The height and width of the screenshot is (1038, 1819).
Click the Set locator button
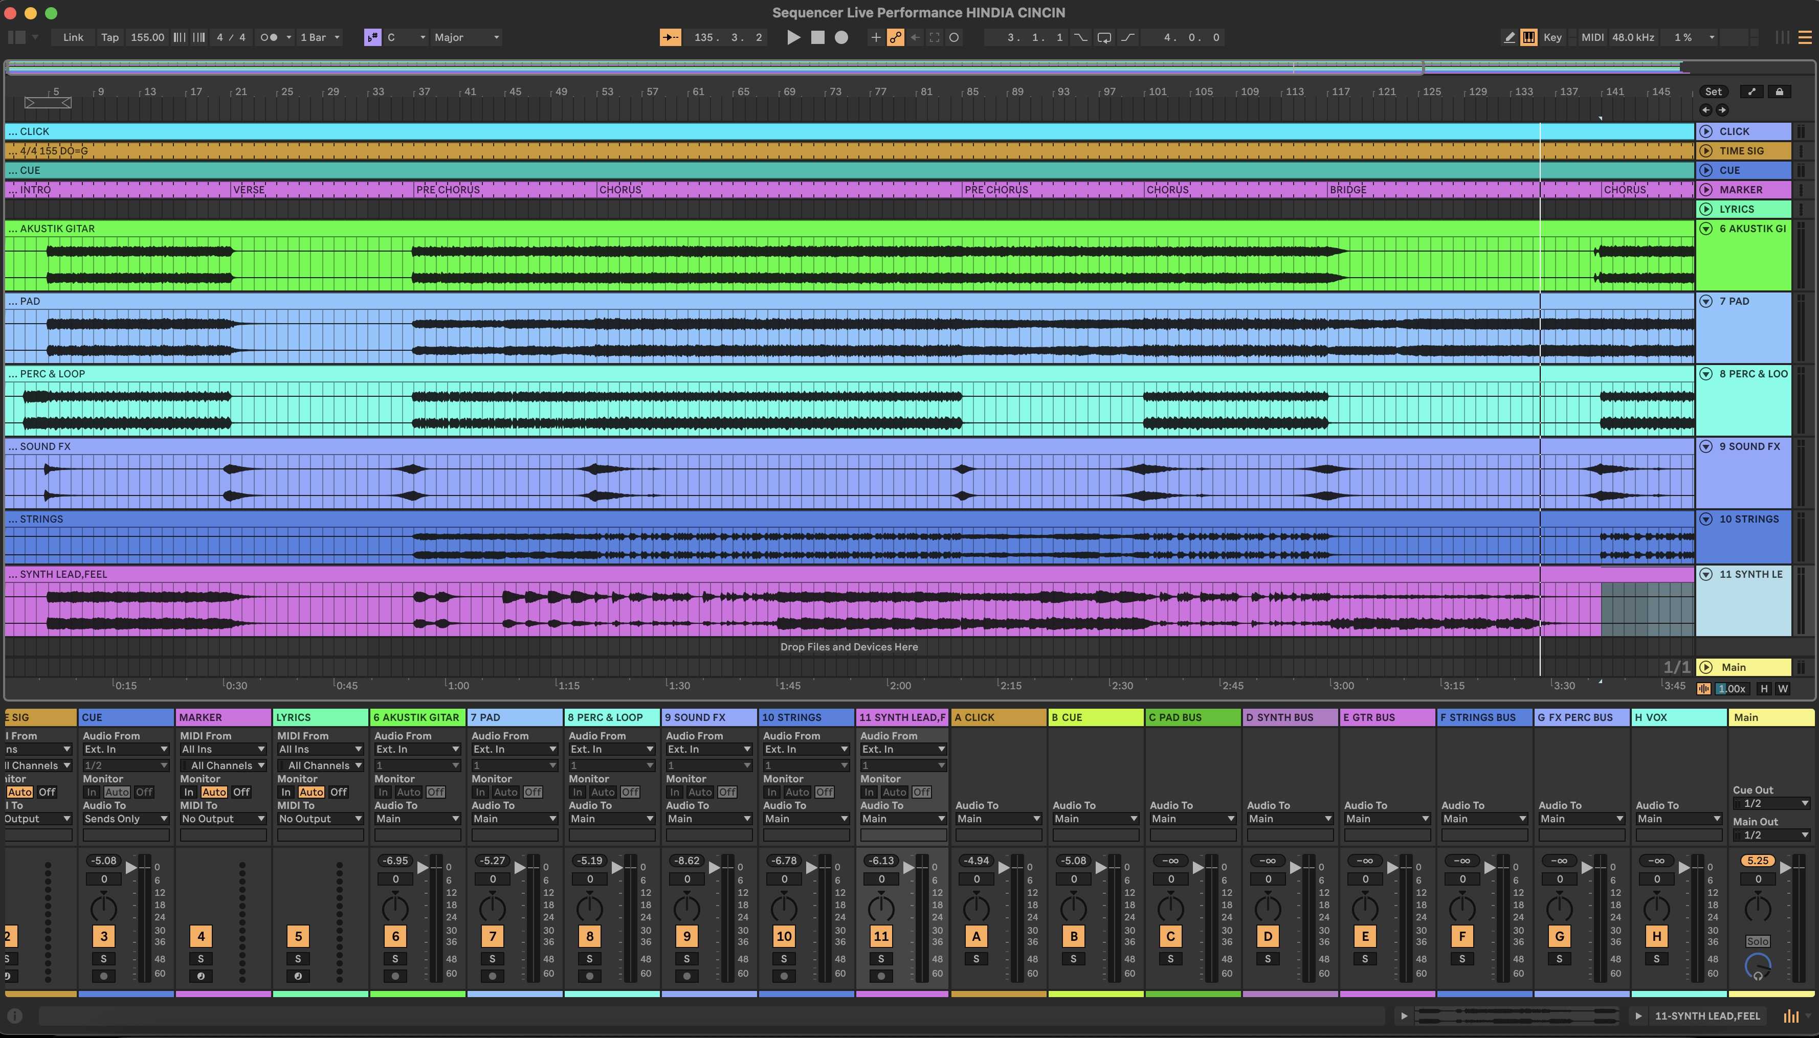click(1714, 91)
